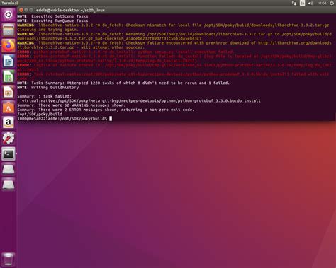
Task: Click the '/opt/SDK/poky/build' output line
Action: tap(40, 115)
